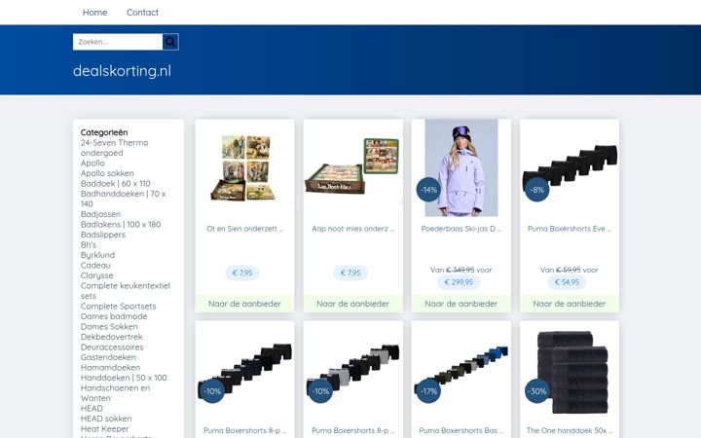Open Ot en Sien onderzett product title
701x438 pixels.
click(x=245, y=229)
